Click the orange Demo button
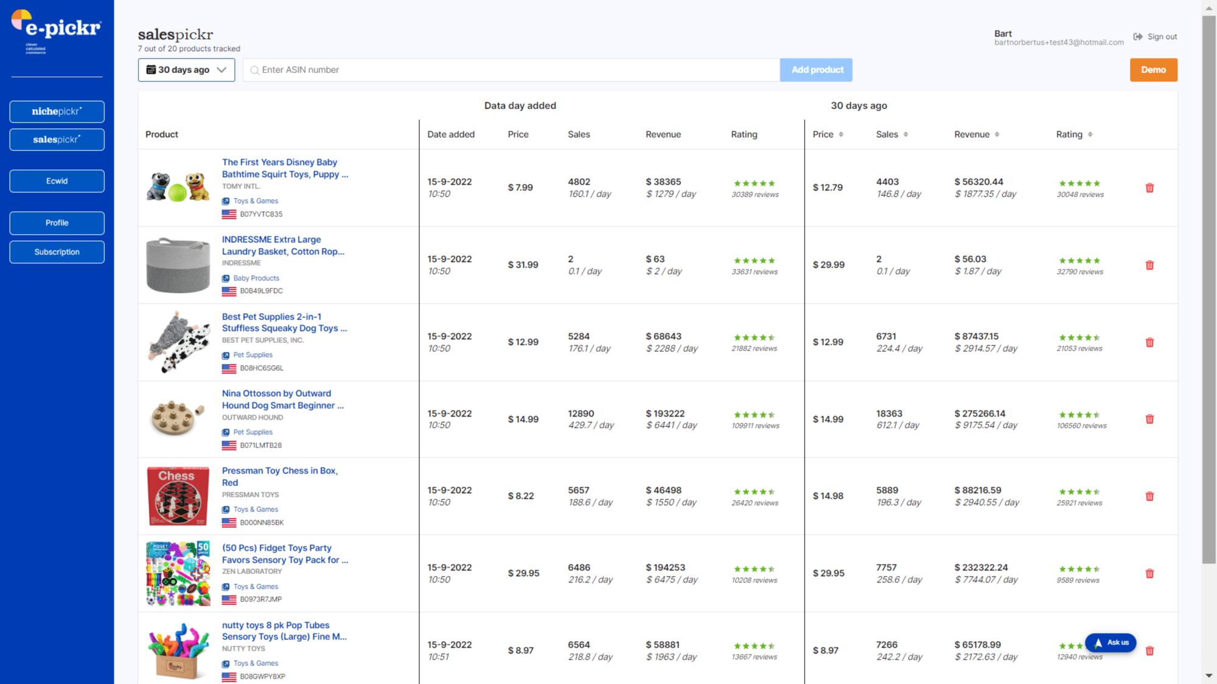Image resolution: width=1217 pixels, height=684 pixels. pyautogui.click(x=1153, y=69)
